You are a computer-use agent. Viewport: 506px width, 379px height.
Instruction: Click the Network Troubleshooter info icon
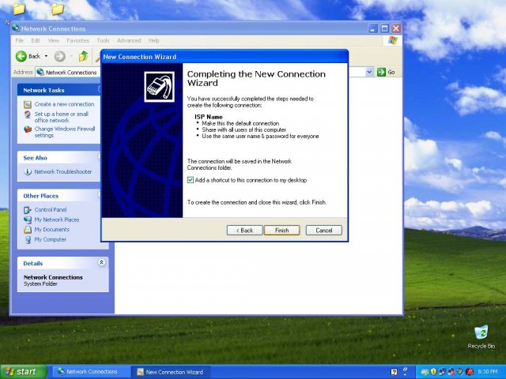(28, 172)
